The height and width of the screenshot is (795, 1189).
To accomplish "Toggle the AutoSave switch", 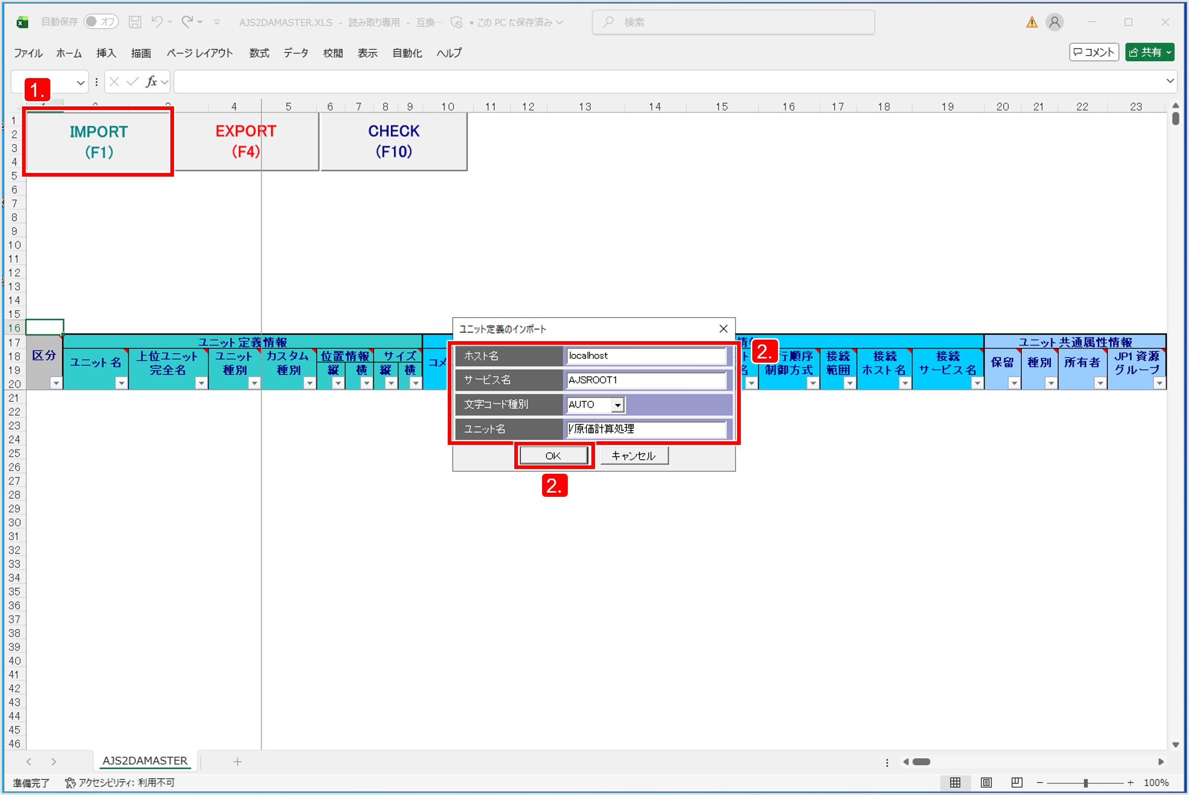I will click(101, 21).
